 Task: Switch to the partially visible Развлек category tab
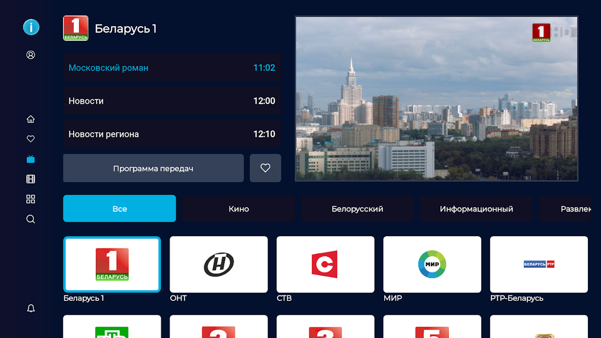click(x=565, y=208)
